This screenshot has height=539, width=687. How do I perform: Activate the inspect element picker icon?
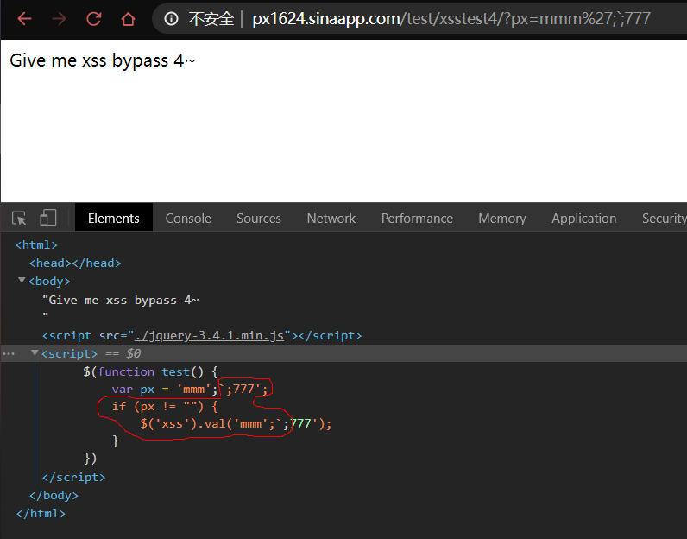19,219
